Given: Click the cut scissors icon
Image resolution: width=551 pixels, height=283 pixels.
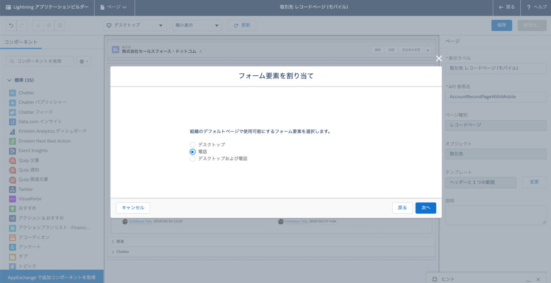Looking at the screenshot, I should [39, 25].
